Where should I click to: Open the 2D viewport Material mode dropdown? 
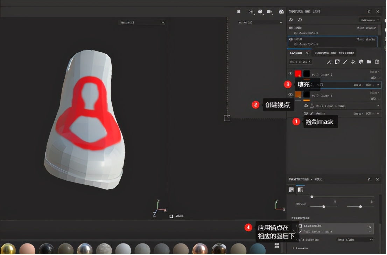260,22
